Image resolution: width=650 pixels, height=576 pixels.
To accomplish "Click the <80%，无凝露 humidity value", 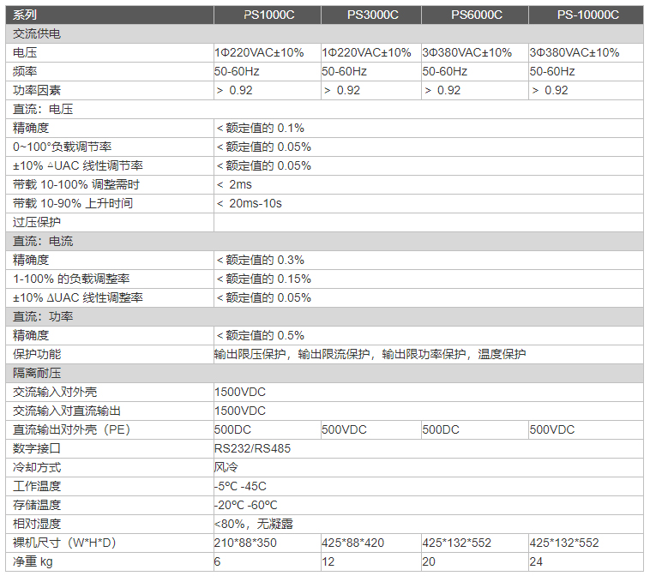I will [254, 524].
